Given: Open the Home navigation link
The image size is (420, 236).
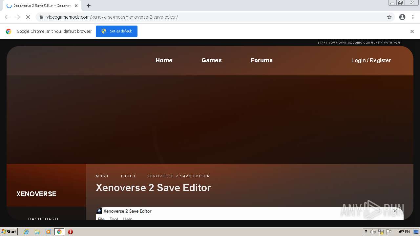Looking at the screenshot, I should (164, 60).
